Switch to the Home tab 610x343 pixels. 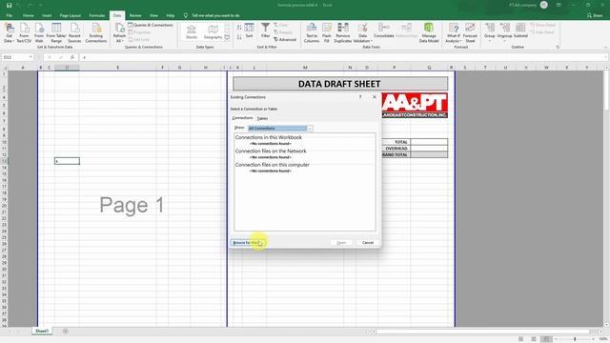click(28, 15)
